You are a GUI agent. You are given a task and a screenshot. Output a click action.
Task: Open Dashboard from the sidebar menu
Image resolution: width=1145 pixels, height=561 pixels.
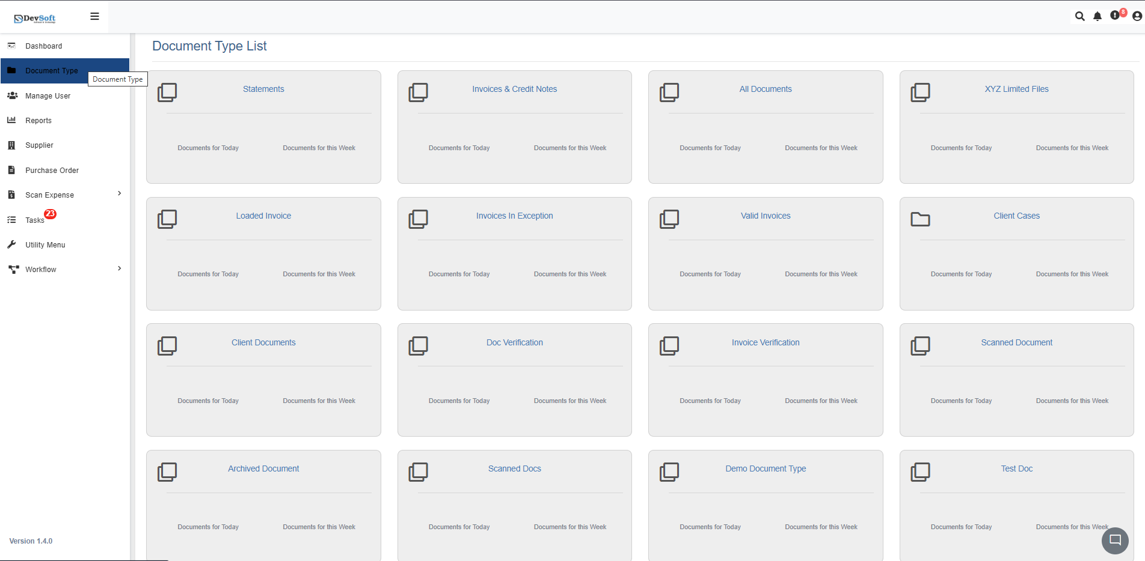pyautogui.click(x=44, y=46)
